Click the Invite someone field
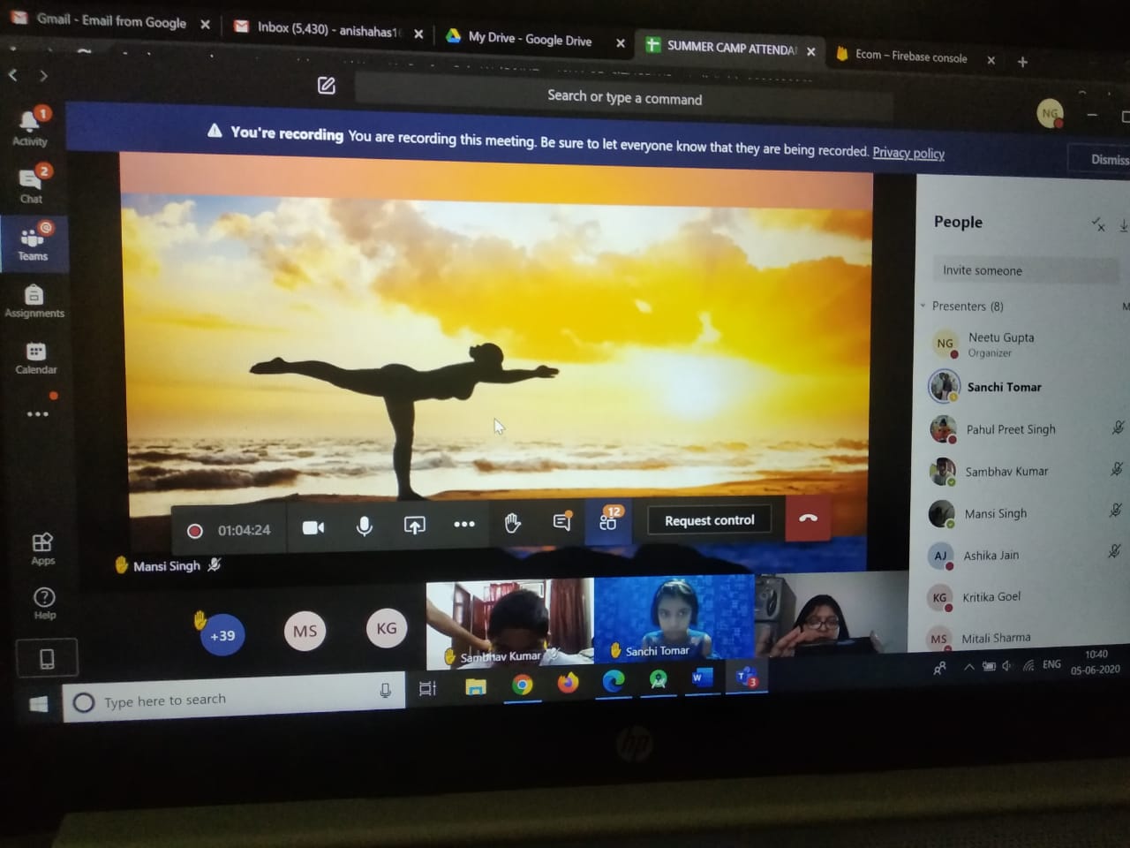 click(x=1024, y=270)
